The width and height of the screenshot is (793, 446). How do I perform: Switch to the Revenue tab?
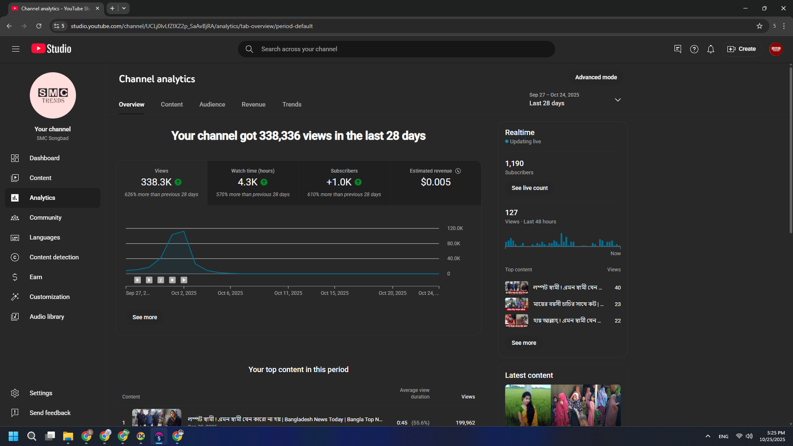click(253, 105)
